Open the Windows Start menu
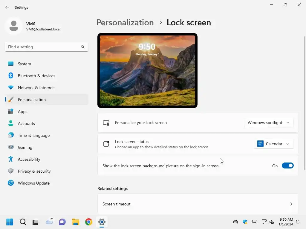The image size is (306, 229). coord(10,222)
